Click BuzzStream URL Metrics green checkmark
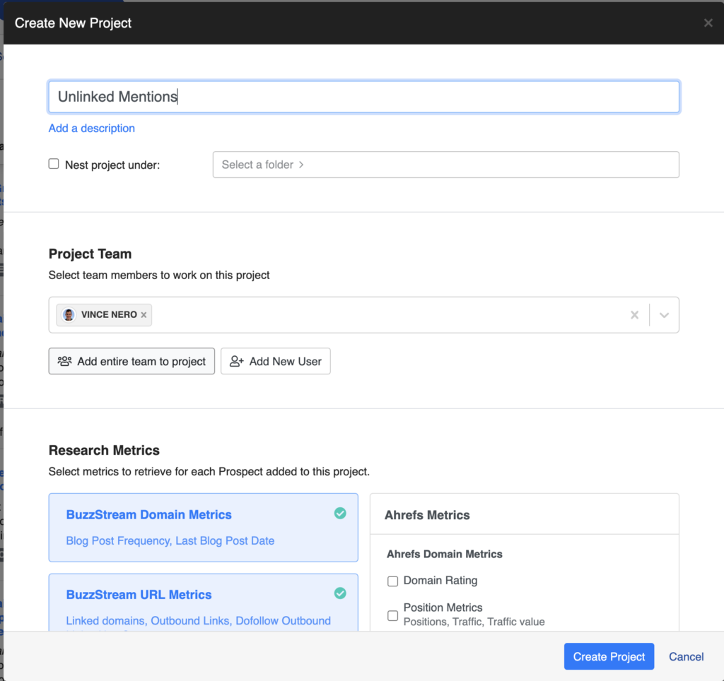The width and height of the screenshot is (724, 681). [340, 593]
